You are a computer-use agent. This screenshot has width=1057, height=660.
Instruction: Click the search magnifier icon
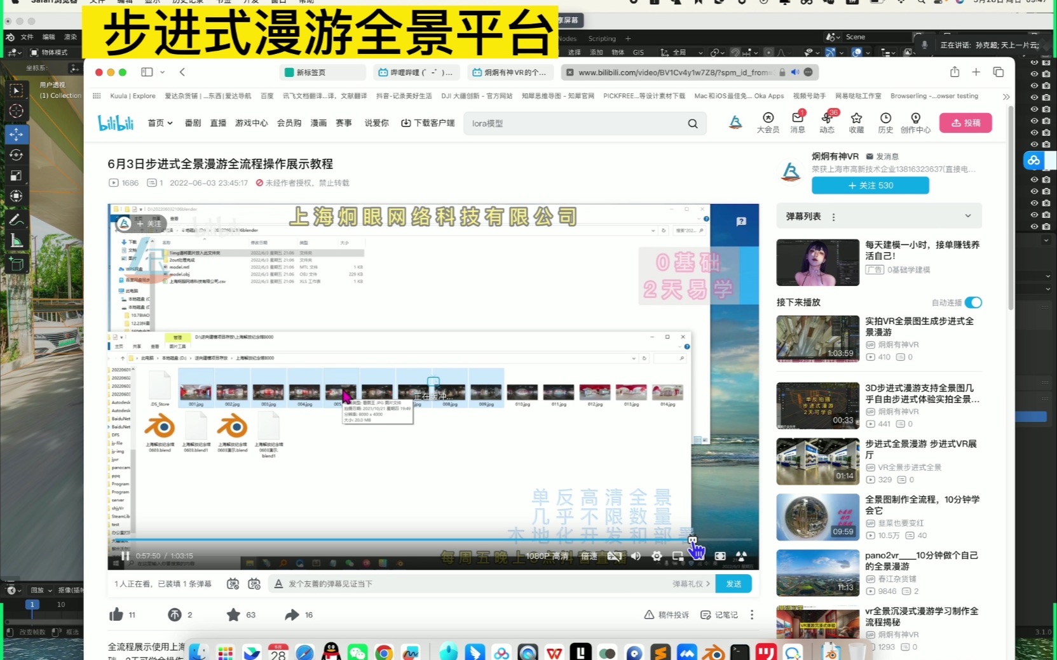click(692, 123)
